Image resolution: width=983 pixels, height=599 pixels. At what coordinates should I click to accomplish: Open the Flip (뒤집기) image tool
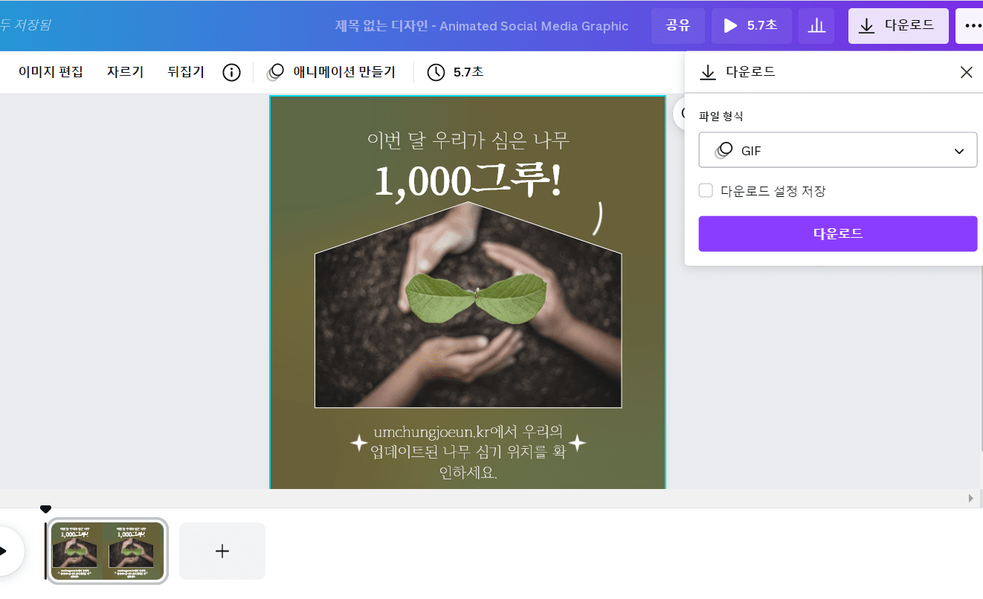click(x=185, y=72)
